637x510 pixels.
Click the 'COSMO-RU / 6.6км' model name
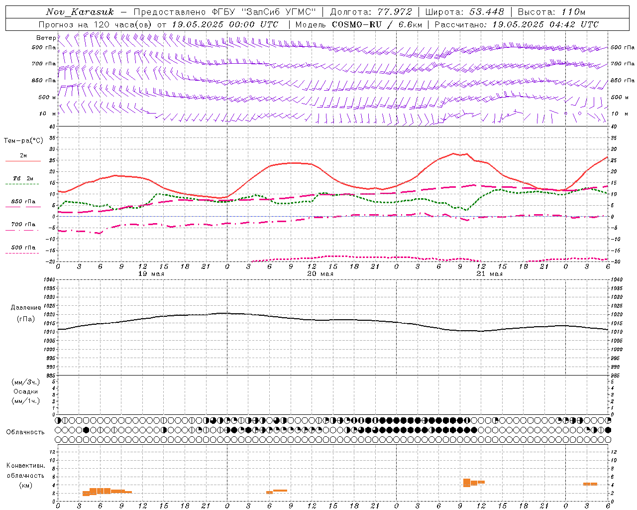click(377, 24)
